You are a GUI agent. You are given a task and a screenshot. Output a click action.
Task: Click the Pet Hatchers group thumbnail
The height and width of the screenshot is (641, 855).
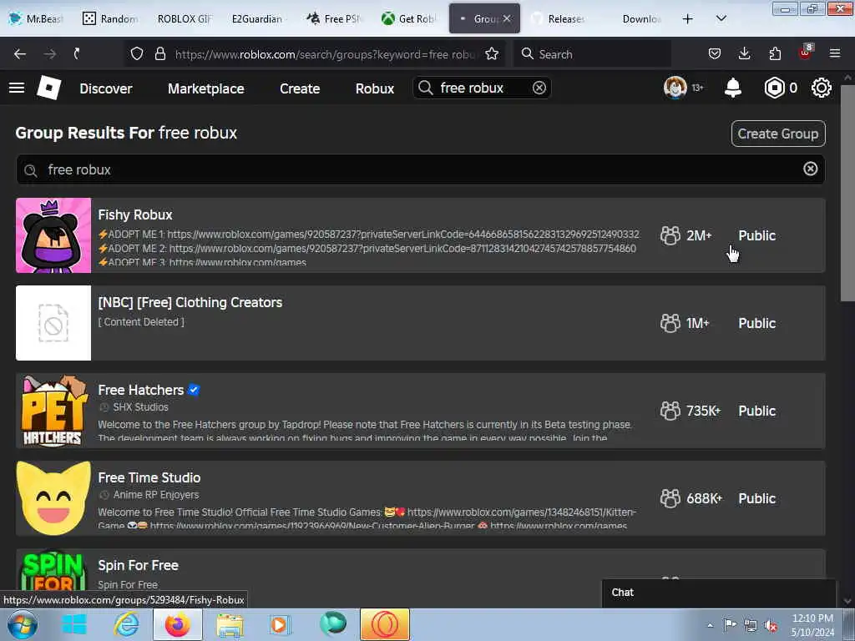tap(53, 411)
